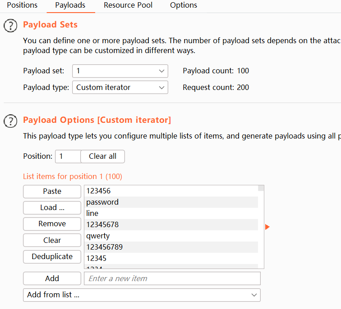This screenshot has width=341, height=309.
Task: Click the Paste button
Action: tap(52, 192)
